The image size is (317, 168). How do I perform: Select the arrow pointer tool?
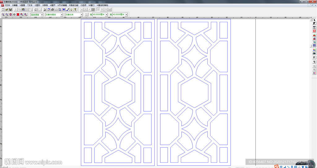[x=314, y=20]
